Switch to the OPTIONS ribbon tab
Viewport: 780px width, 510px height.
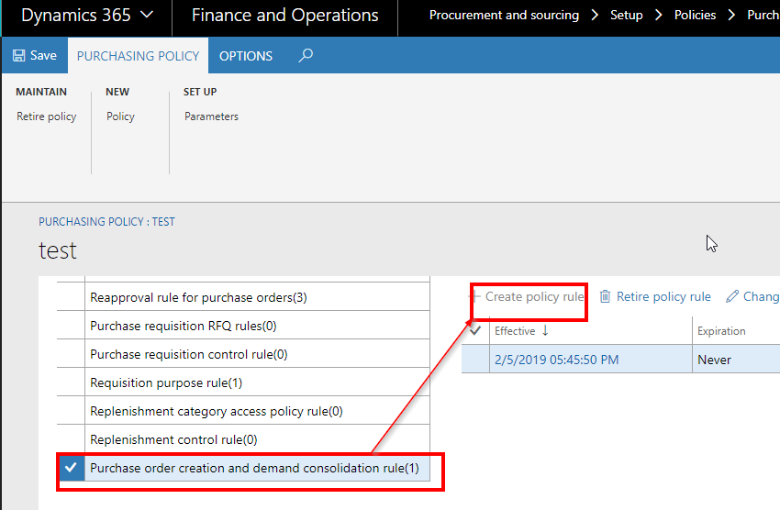tap(246, 56)
